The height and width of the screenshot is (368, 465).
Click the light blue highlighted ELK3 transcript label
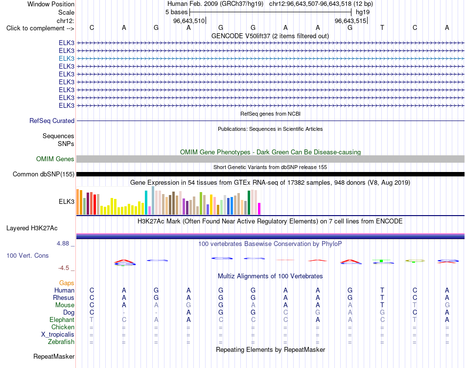[x=67, y=58]
